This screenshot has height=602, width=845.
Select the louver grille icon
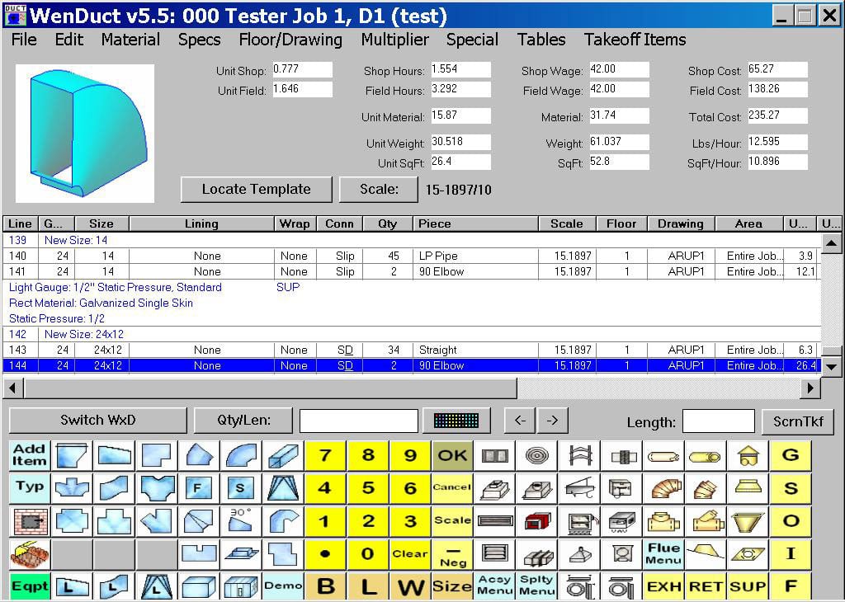pos(494,553)
